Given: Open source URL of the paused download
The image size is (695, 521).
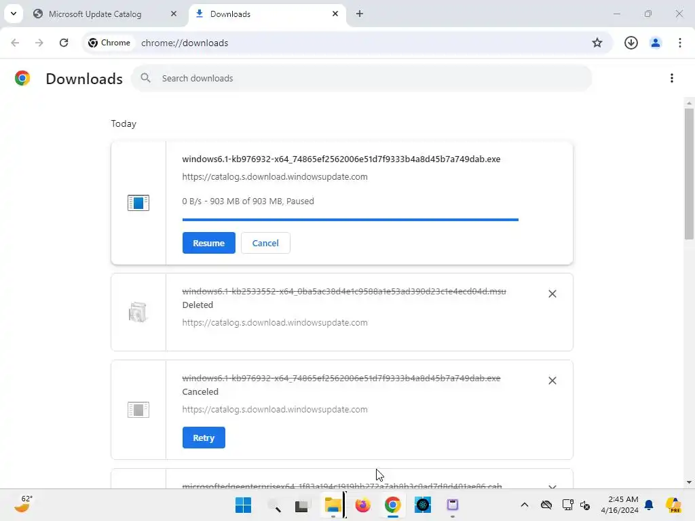Looking at the screenshot, I should tap(275, 177).
